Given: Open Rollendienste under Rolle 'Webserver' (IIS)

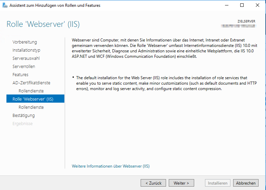Looking at the screenshot, I should (x=31, y=107).
